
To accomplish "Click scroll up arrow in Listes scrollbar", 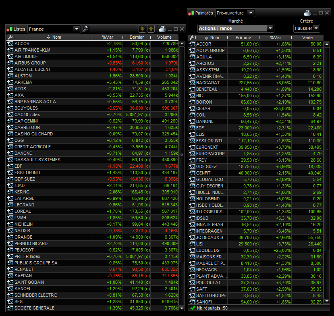I will click(x=182, y=44).
